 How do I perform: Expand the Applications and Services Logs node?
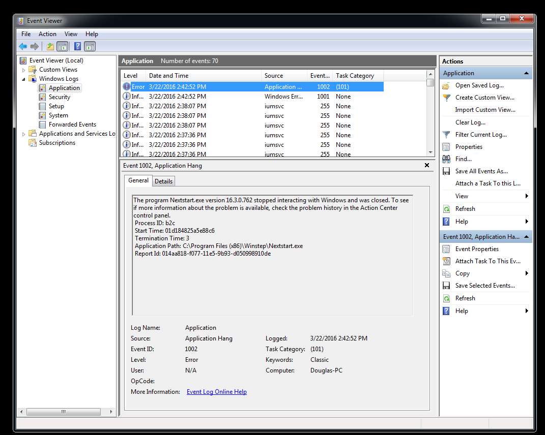(23, 134)
